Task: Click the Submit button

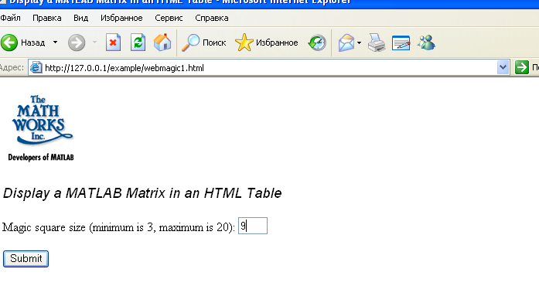Action: 26,259
